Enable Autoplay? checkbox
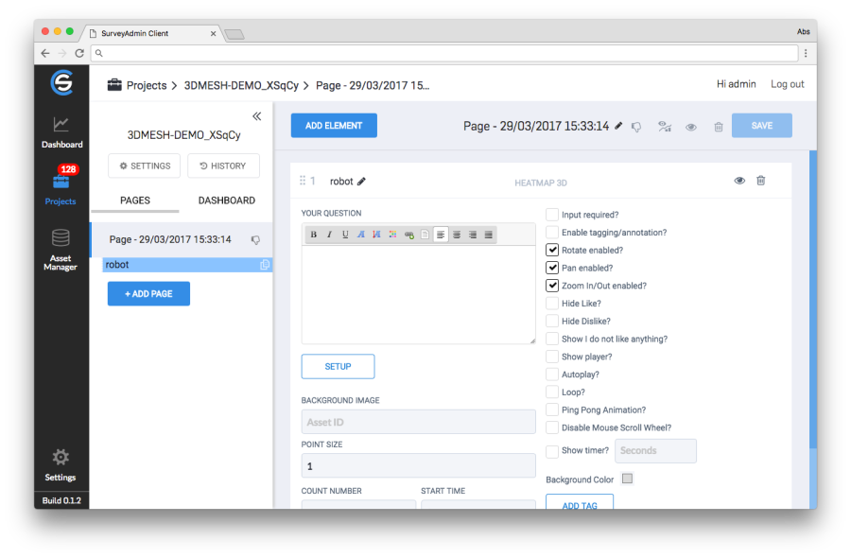 tap(552, 374)
